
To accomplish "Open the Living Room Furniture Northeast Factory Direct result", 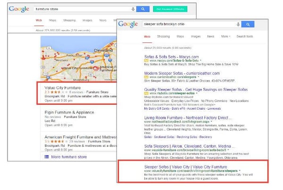I will (188, 118).
